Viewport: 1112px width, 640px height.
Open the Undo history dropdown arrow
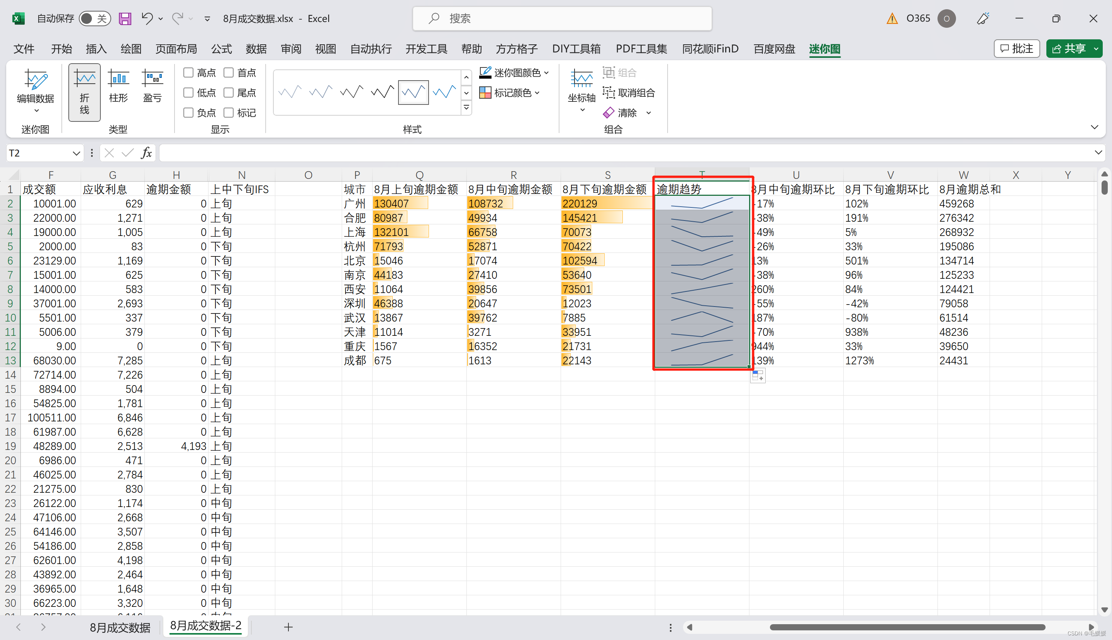[161, 19]
